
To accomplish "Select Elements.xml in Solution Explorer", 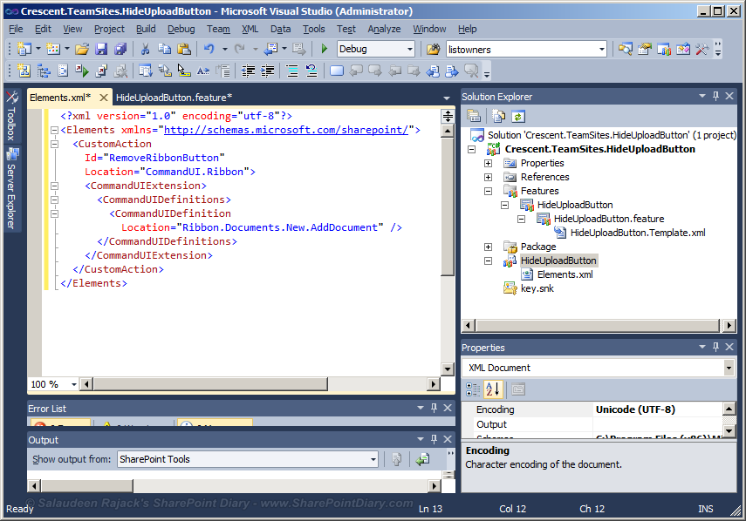I will 565,274.
